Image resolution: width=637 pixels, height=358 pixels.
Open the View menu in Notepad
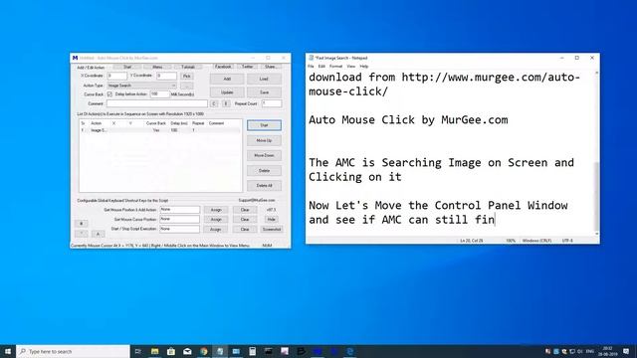coord(351,67)
